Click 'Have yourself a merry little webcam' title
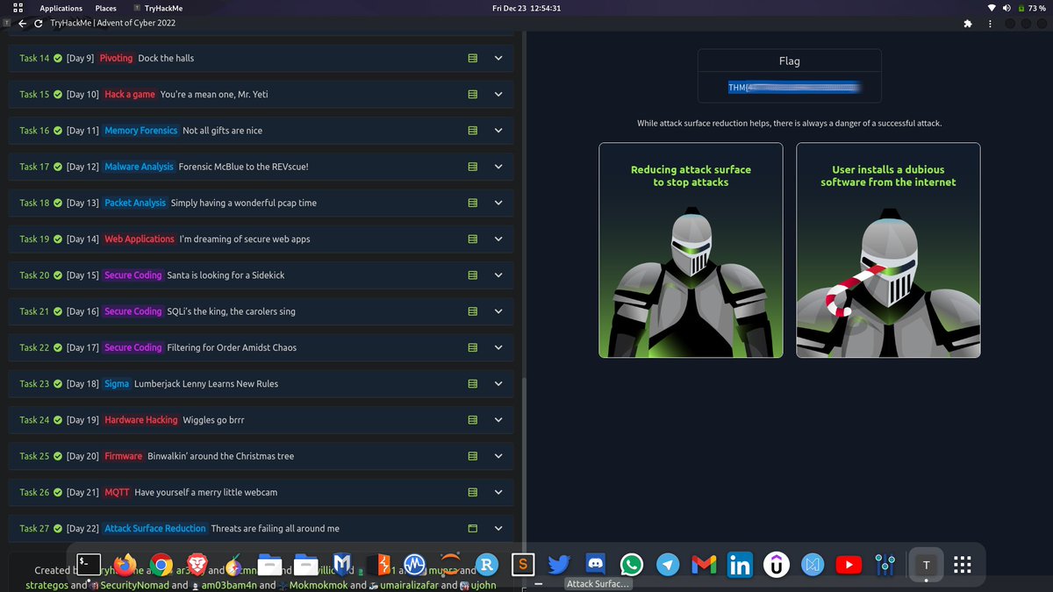 (x=205, y=492)
